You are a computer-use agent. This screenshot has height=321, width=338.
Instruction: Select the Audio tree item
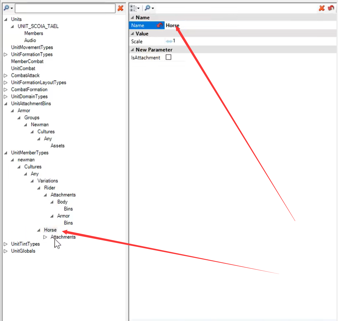30,40
